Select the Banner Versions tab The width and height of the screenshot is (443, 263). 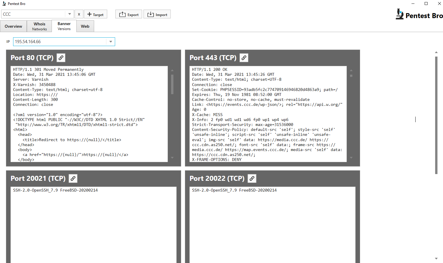(64, 26)
